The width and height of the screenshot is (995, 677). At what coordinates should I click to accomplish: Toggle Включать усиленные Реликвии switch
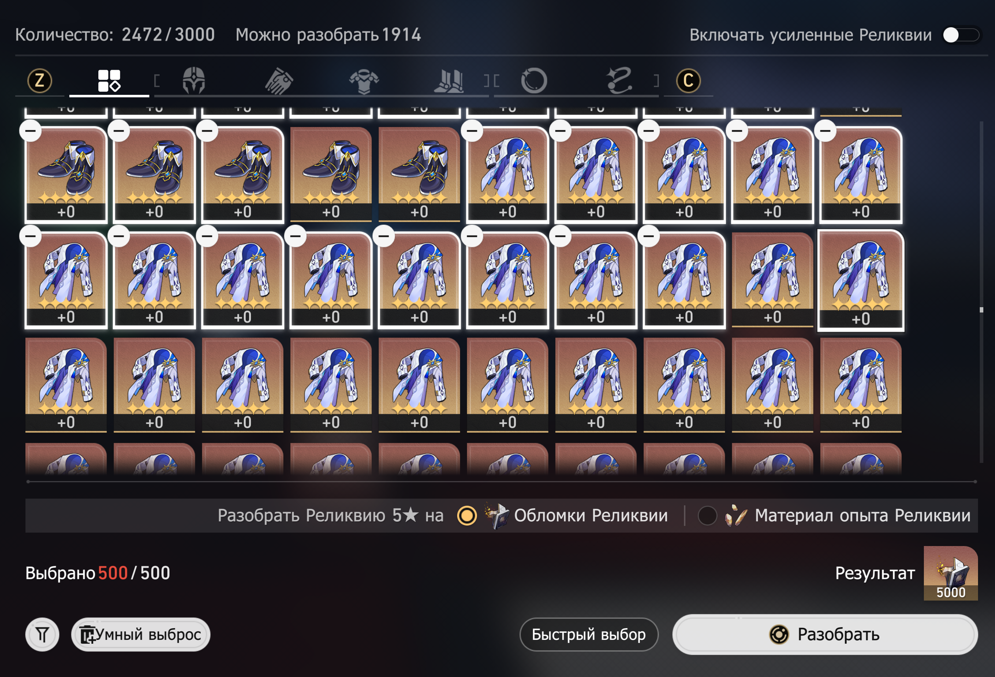(x=961, y=35)
